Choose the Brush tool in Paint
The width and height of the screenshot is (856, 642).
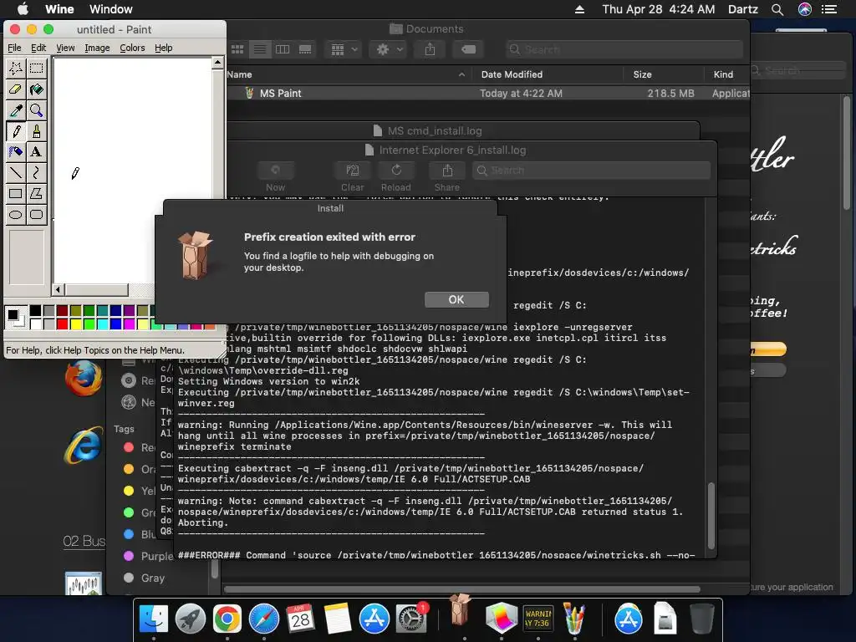(x=37, y=131)
